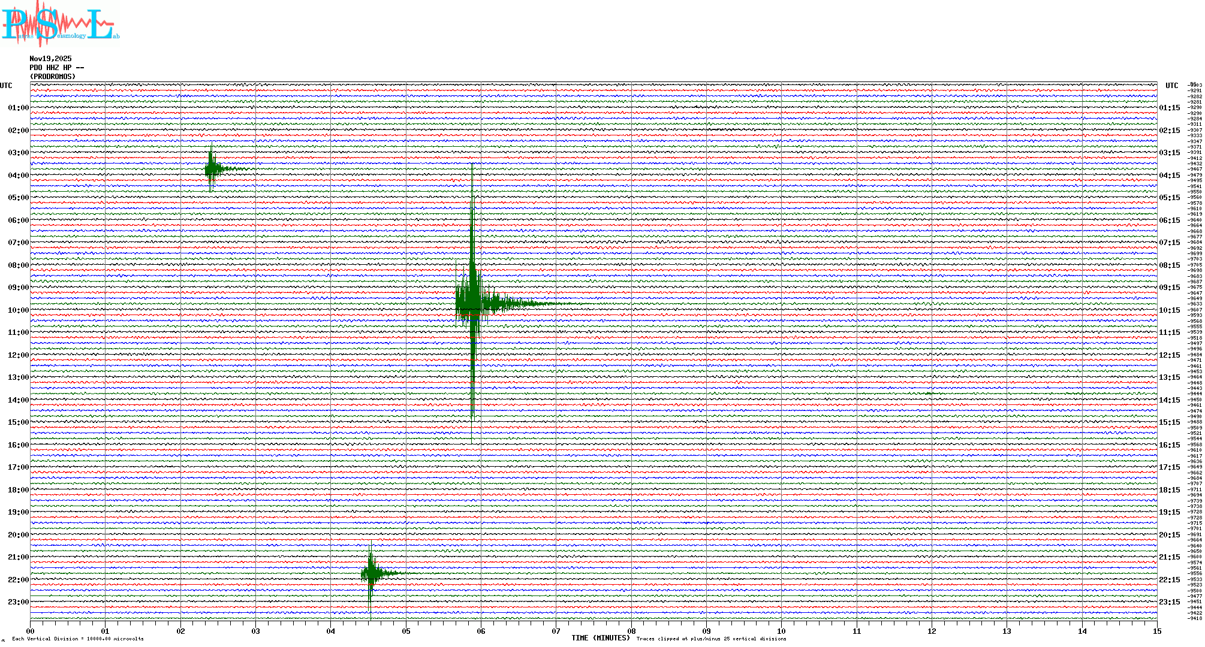This screenshot has height=647, width=1205.
Task: Click the UTC label at top left
Action: coord(6,86)
